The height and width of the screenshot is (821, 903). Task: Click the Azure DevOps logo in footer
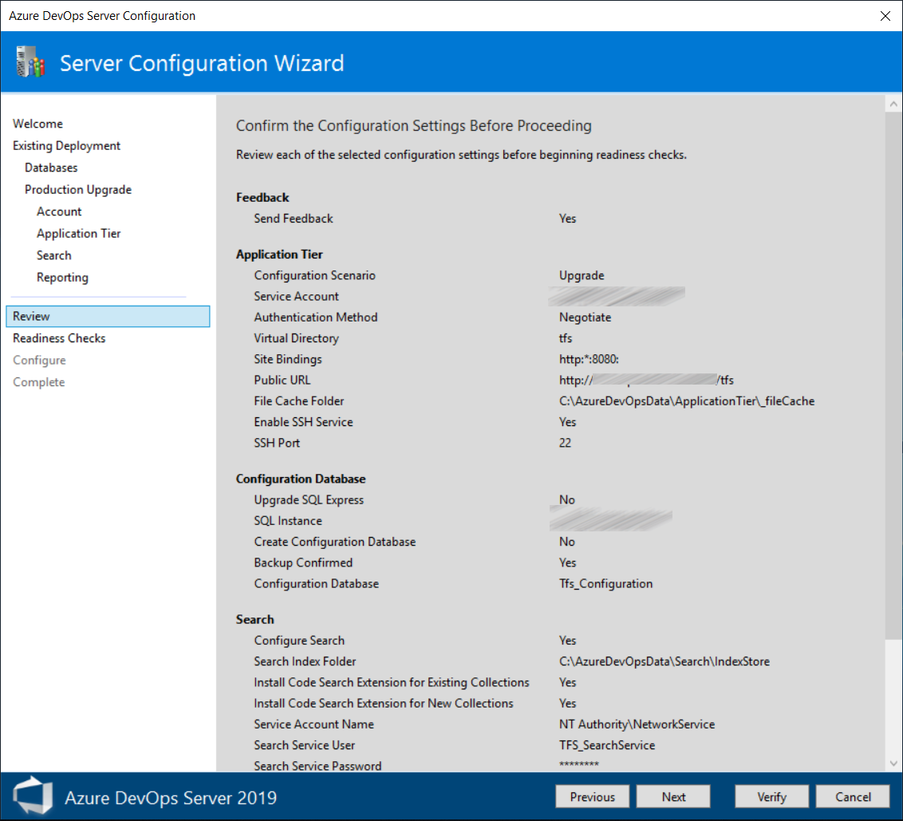pyautogui.click(x=34, y=796)
